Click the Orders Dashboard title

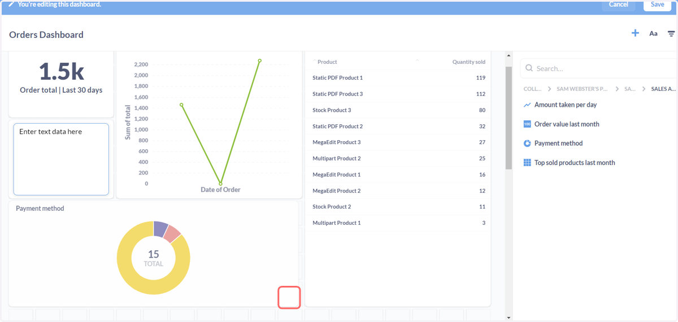(x=46, y=34)
